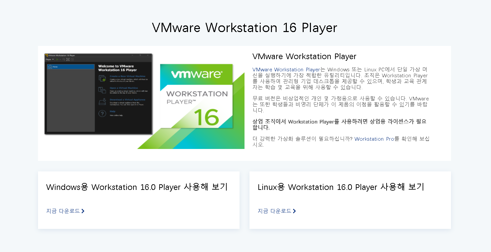Click the Windows용 Workstation 16.0 Player heading

click(x=137, y=187)
